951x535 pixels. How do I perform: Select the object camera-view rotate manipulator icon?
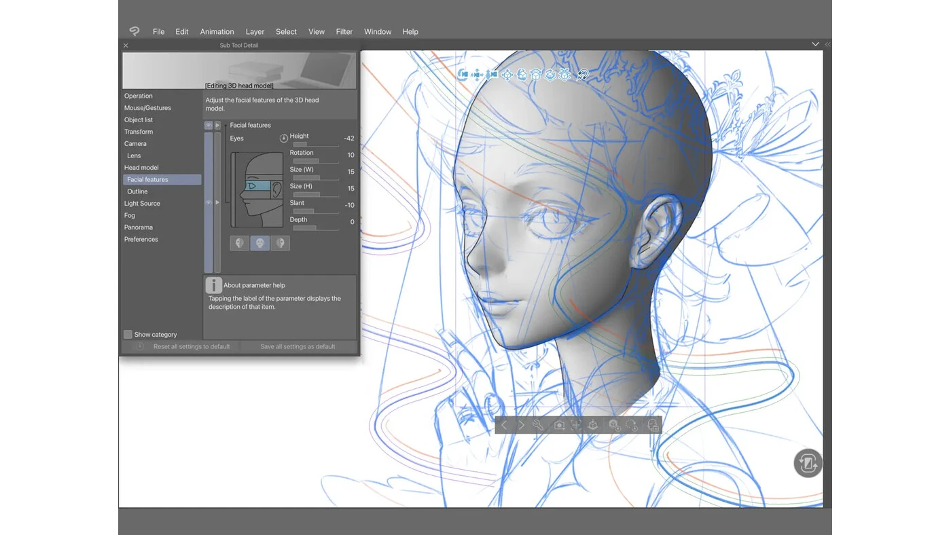(522, 75)
